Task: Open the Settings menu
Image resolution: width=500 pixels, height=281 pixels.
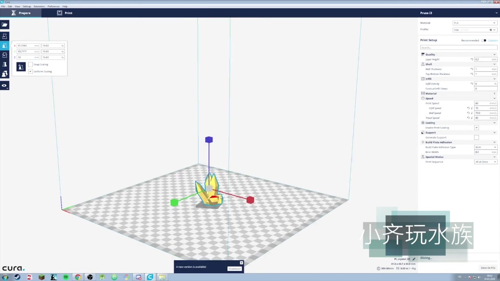Action: pos(27,6)
